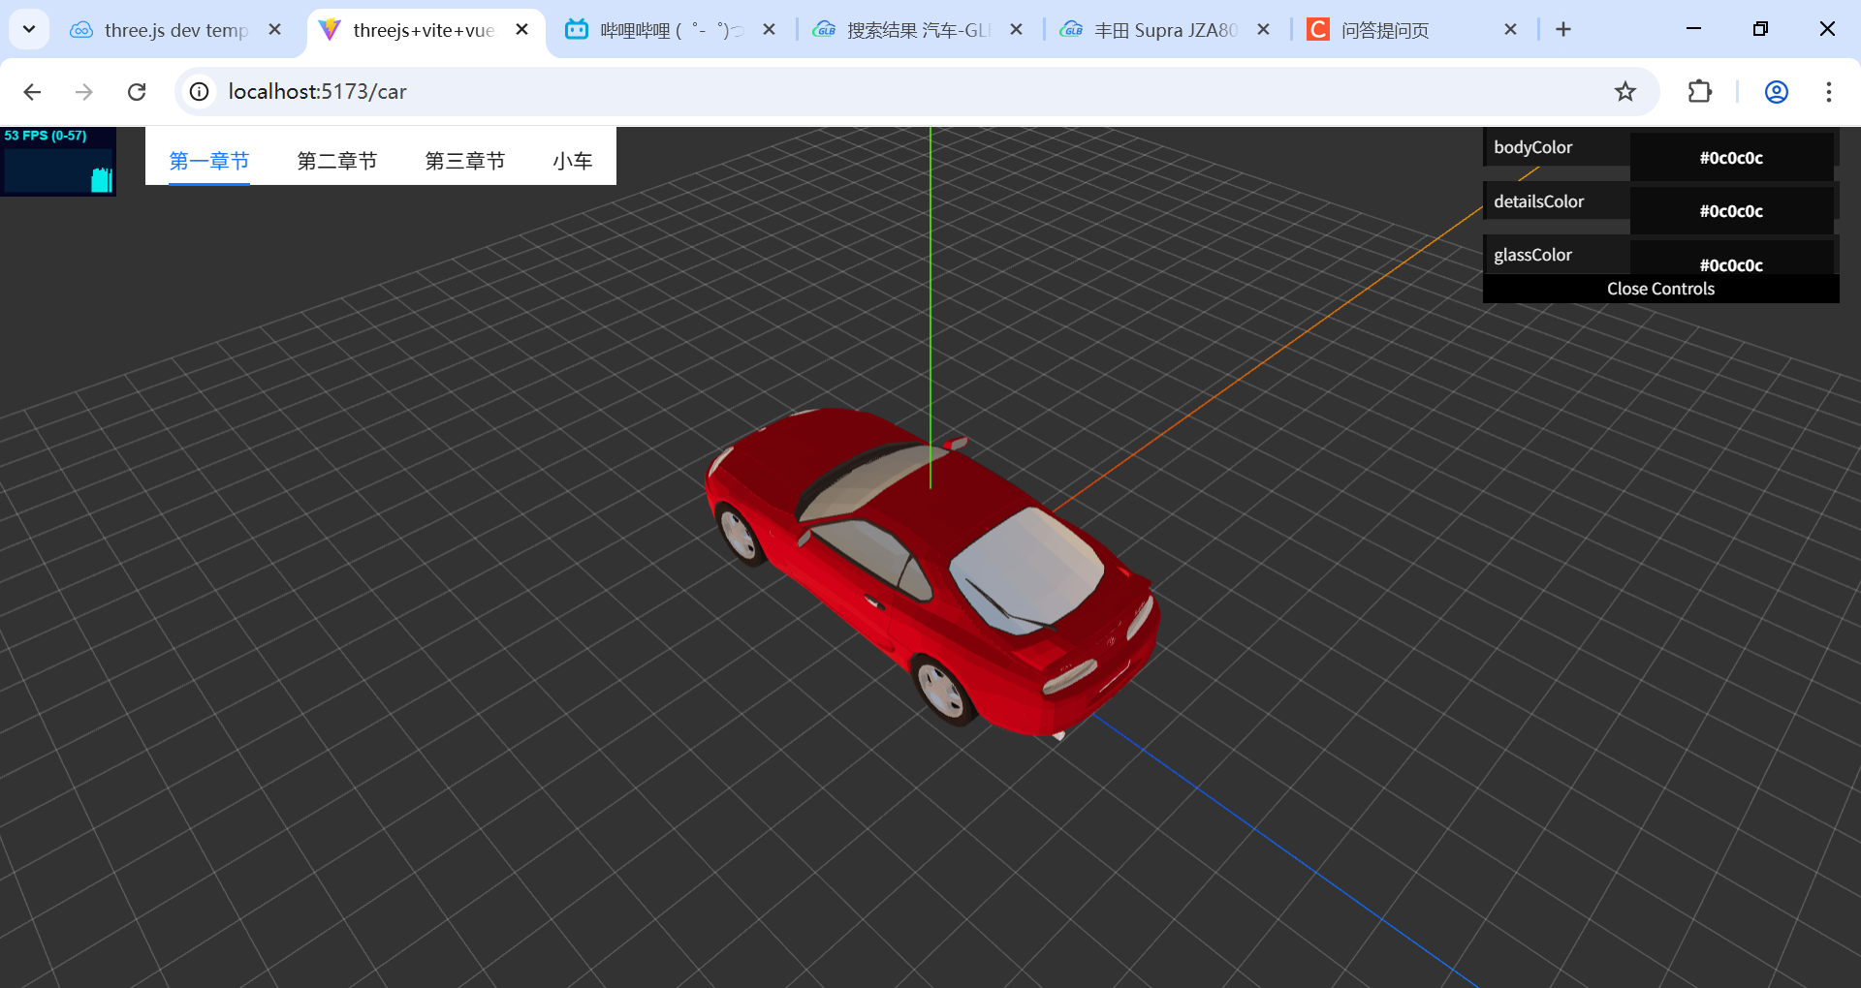The width and height of the screenshot is (1861, 988).
Task: Pick the glassColor swatch value
Action: click(x=1731, y=260)
